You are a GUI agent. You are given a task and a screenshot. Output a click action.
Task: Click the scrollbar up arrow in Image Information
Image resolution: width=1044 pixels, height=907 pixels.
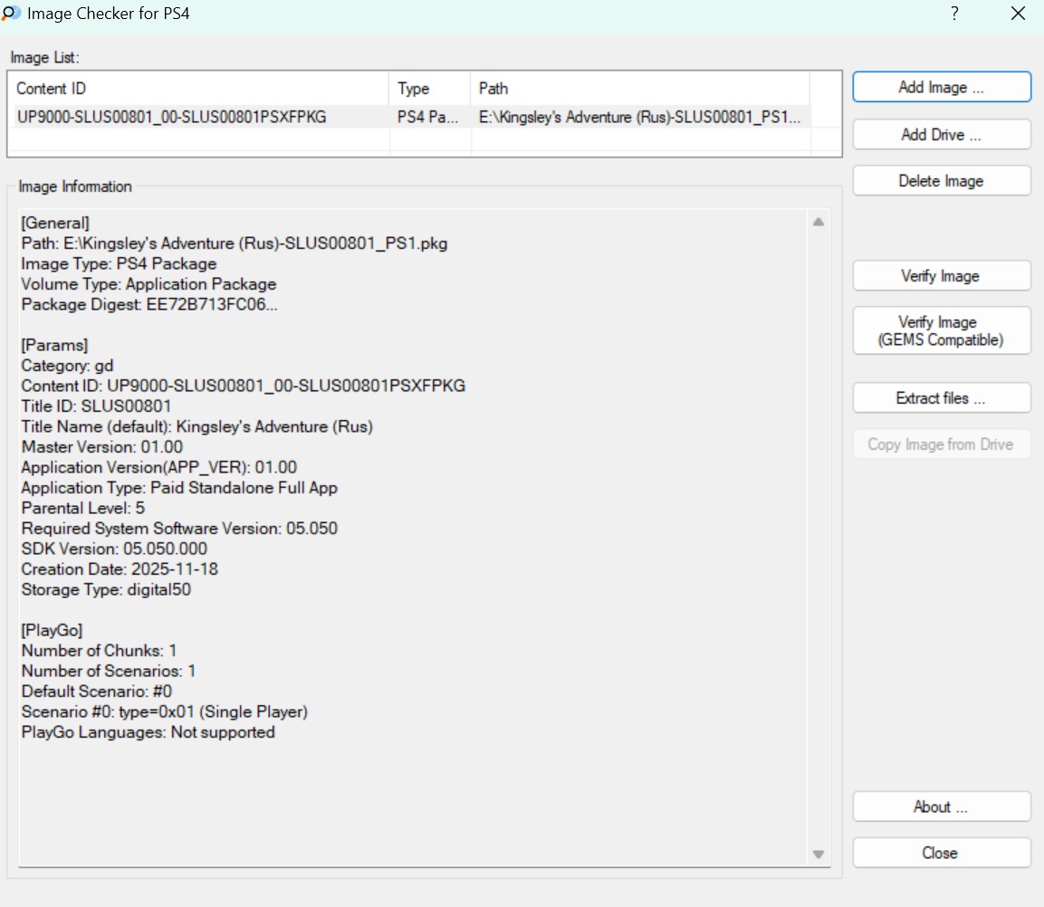[x=819, y=222]
